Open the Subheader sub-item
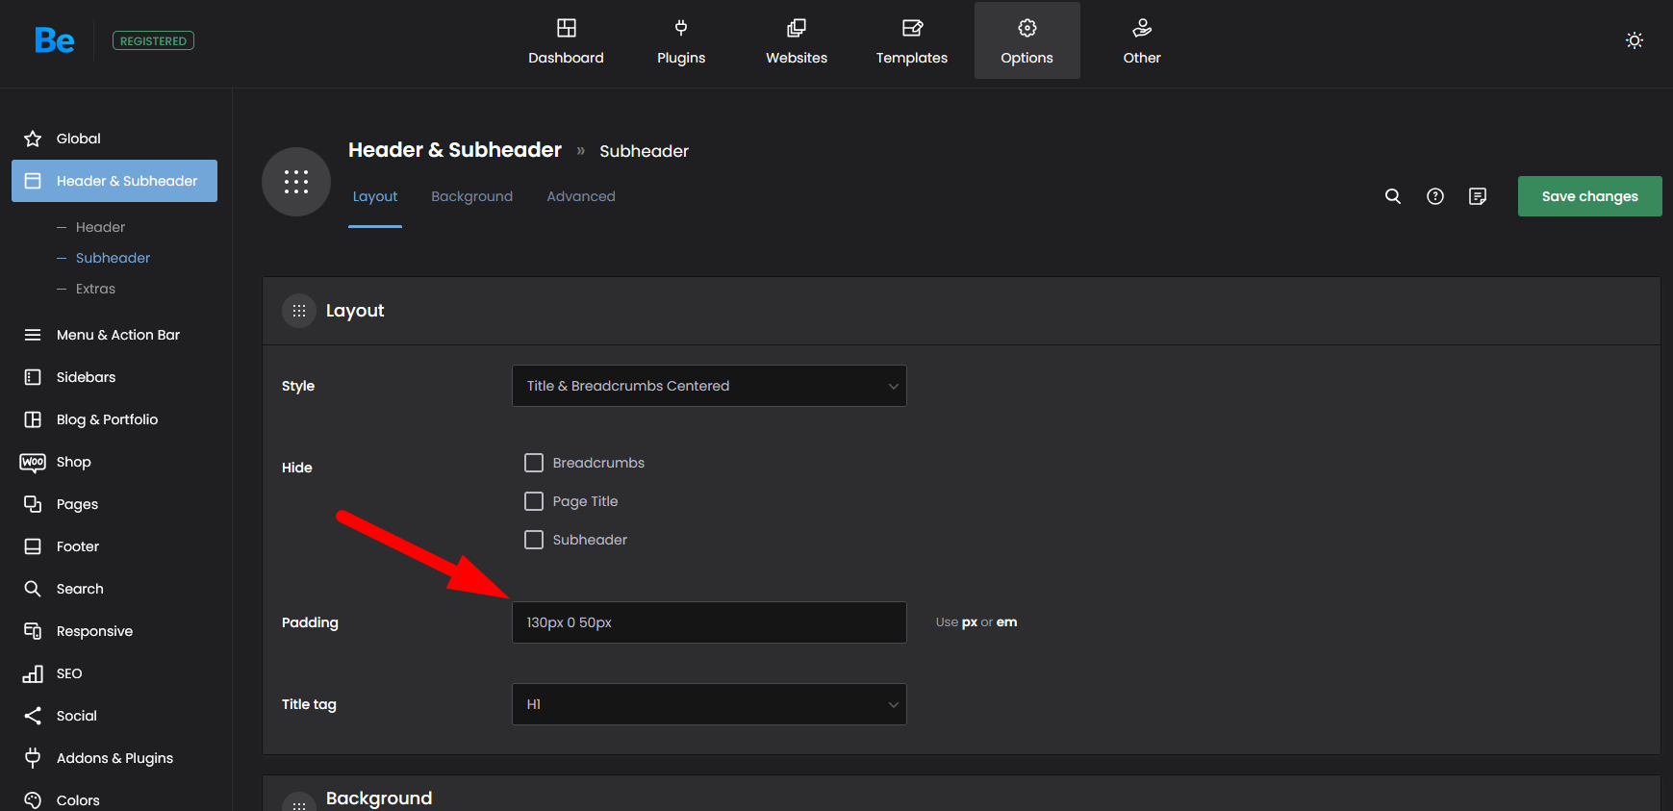This screenshot has height=811, width=1673. 113,258
